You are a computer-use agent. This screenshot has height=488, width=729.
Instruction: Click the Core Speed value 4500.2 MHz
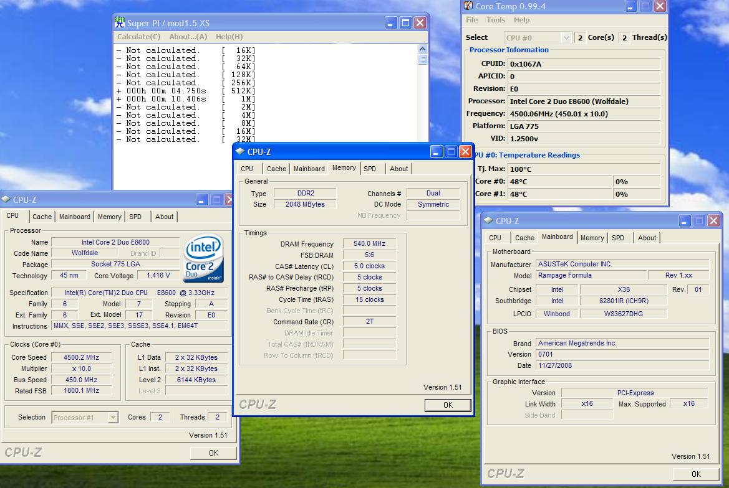[x=81, y=358]
